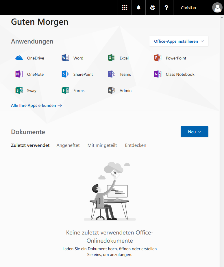Launch Excel via its text label

click(124, 58)
